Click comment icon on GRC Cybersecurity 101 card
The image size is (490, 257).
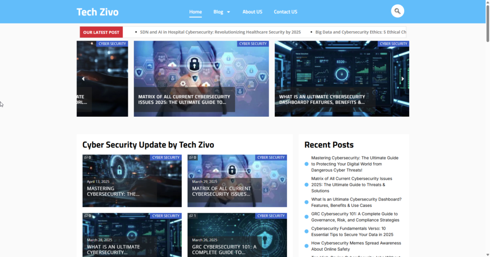191,216
